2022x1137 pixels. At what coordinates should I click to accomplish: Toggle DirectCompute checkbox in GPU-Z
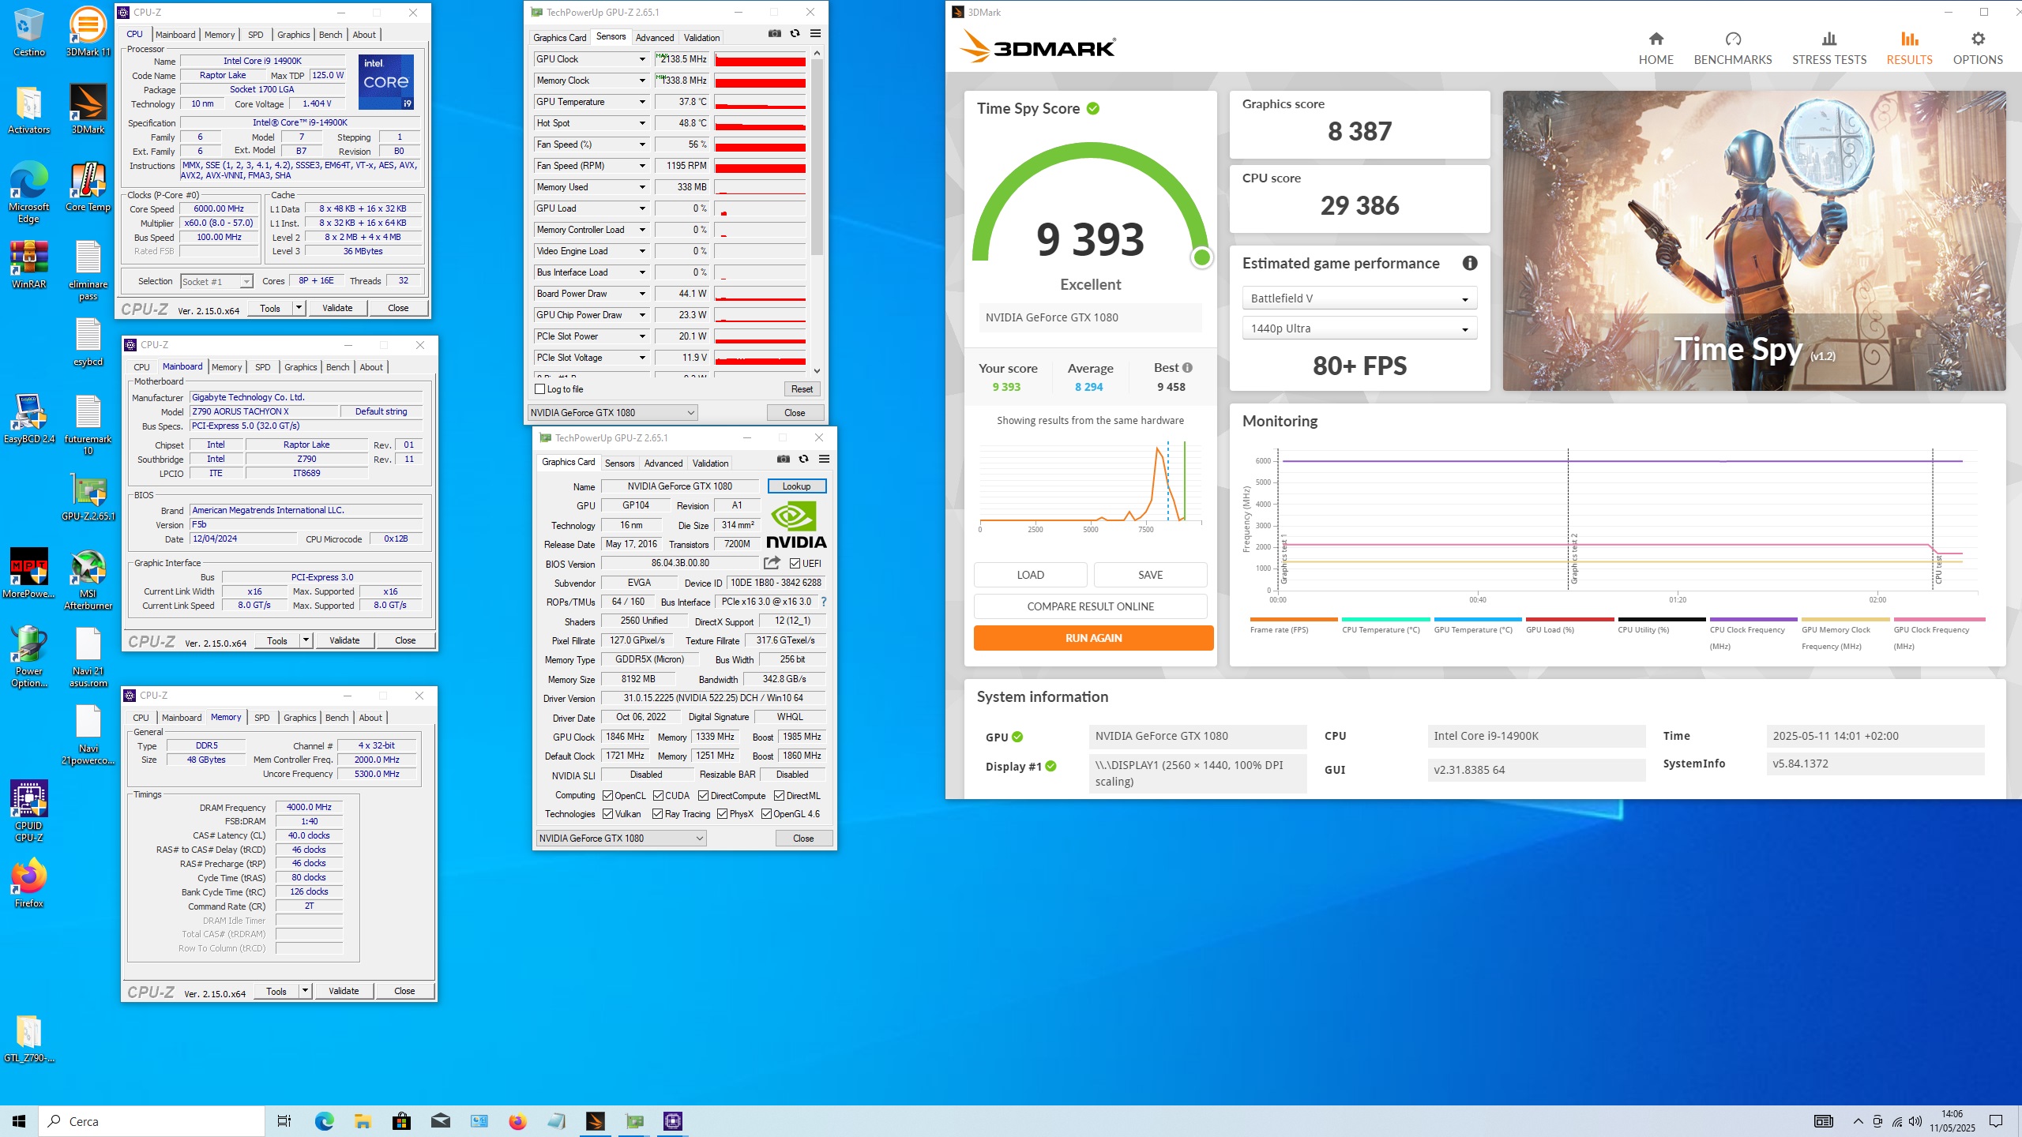click(x=703, y=795)
